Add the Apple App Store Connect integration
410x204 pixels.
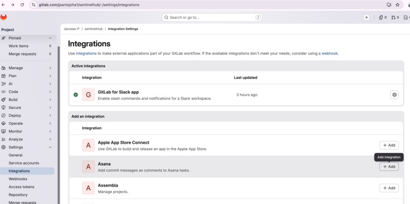coord(389,145)
